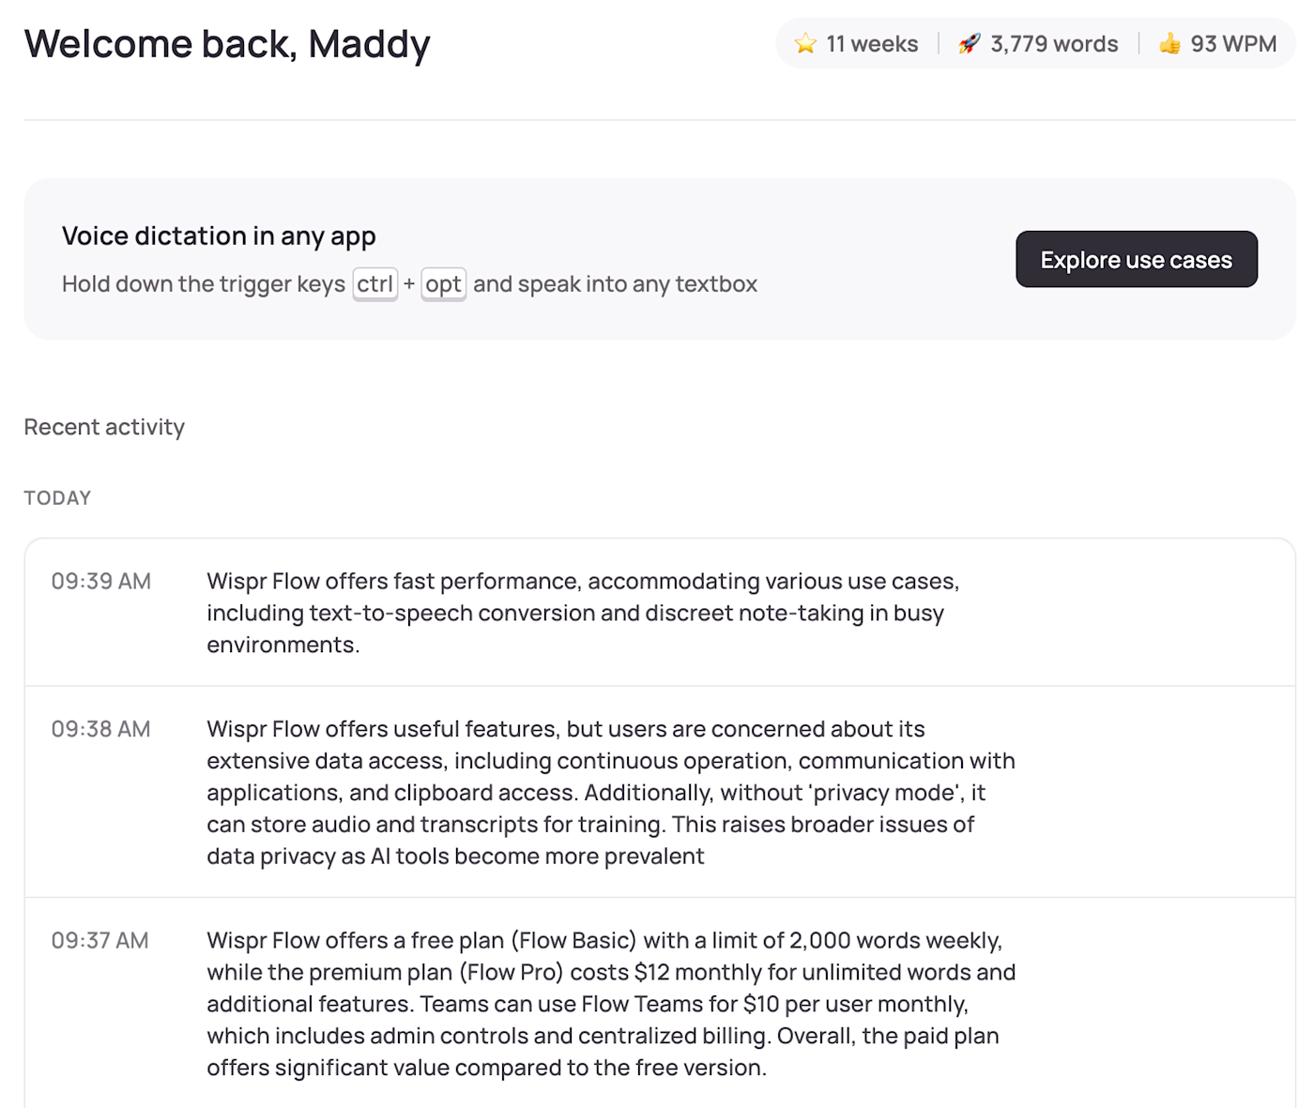Image resolution: width=1314 pixels, height=1108 pixels.
Task: Click the 09:38 AM timestamp
Action: click(x=101, y=729)
